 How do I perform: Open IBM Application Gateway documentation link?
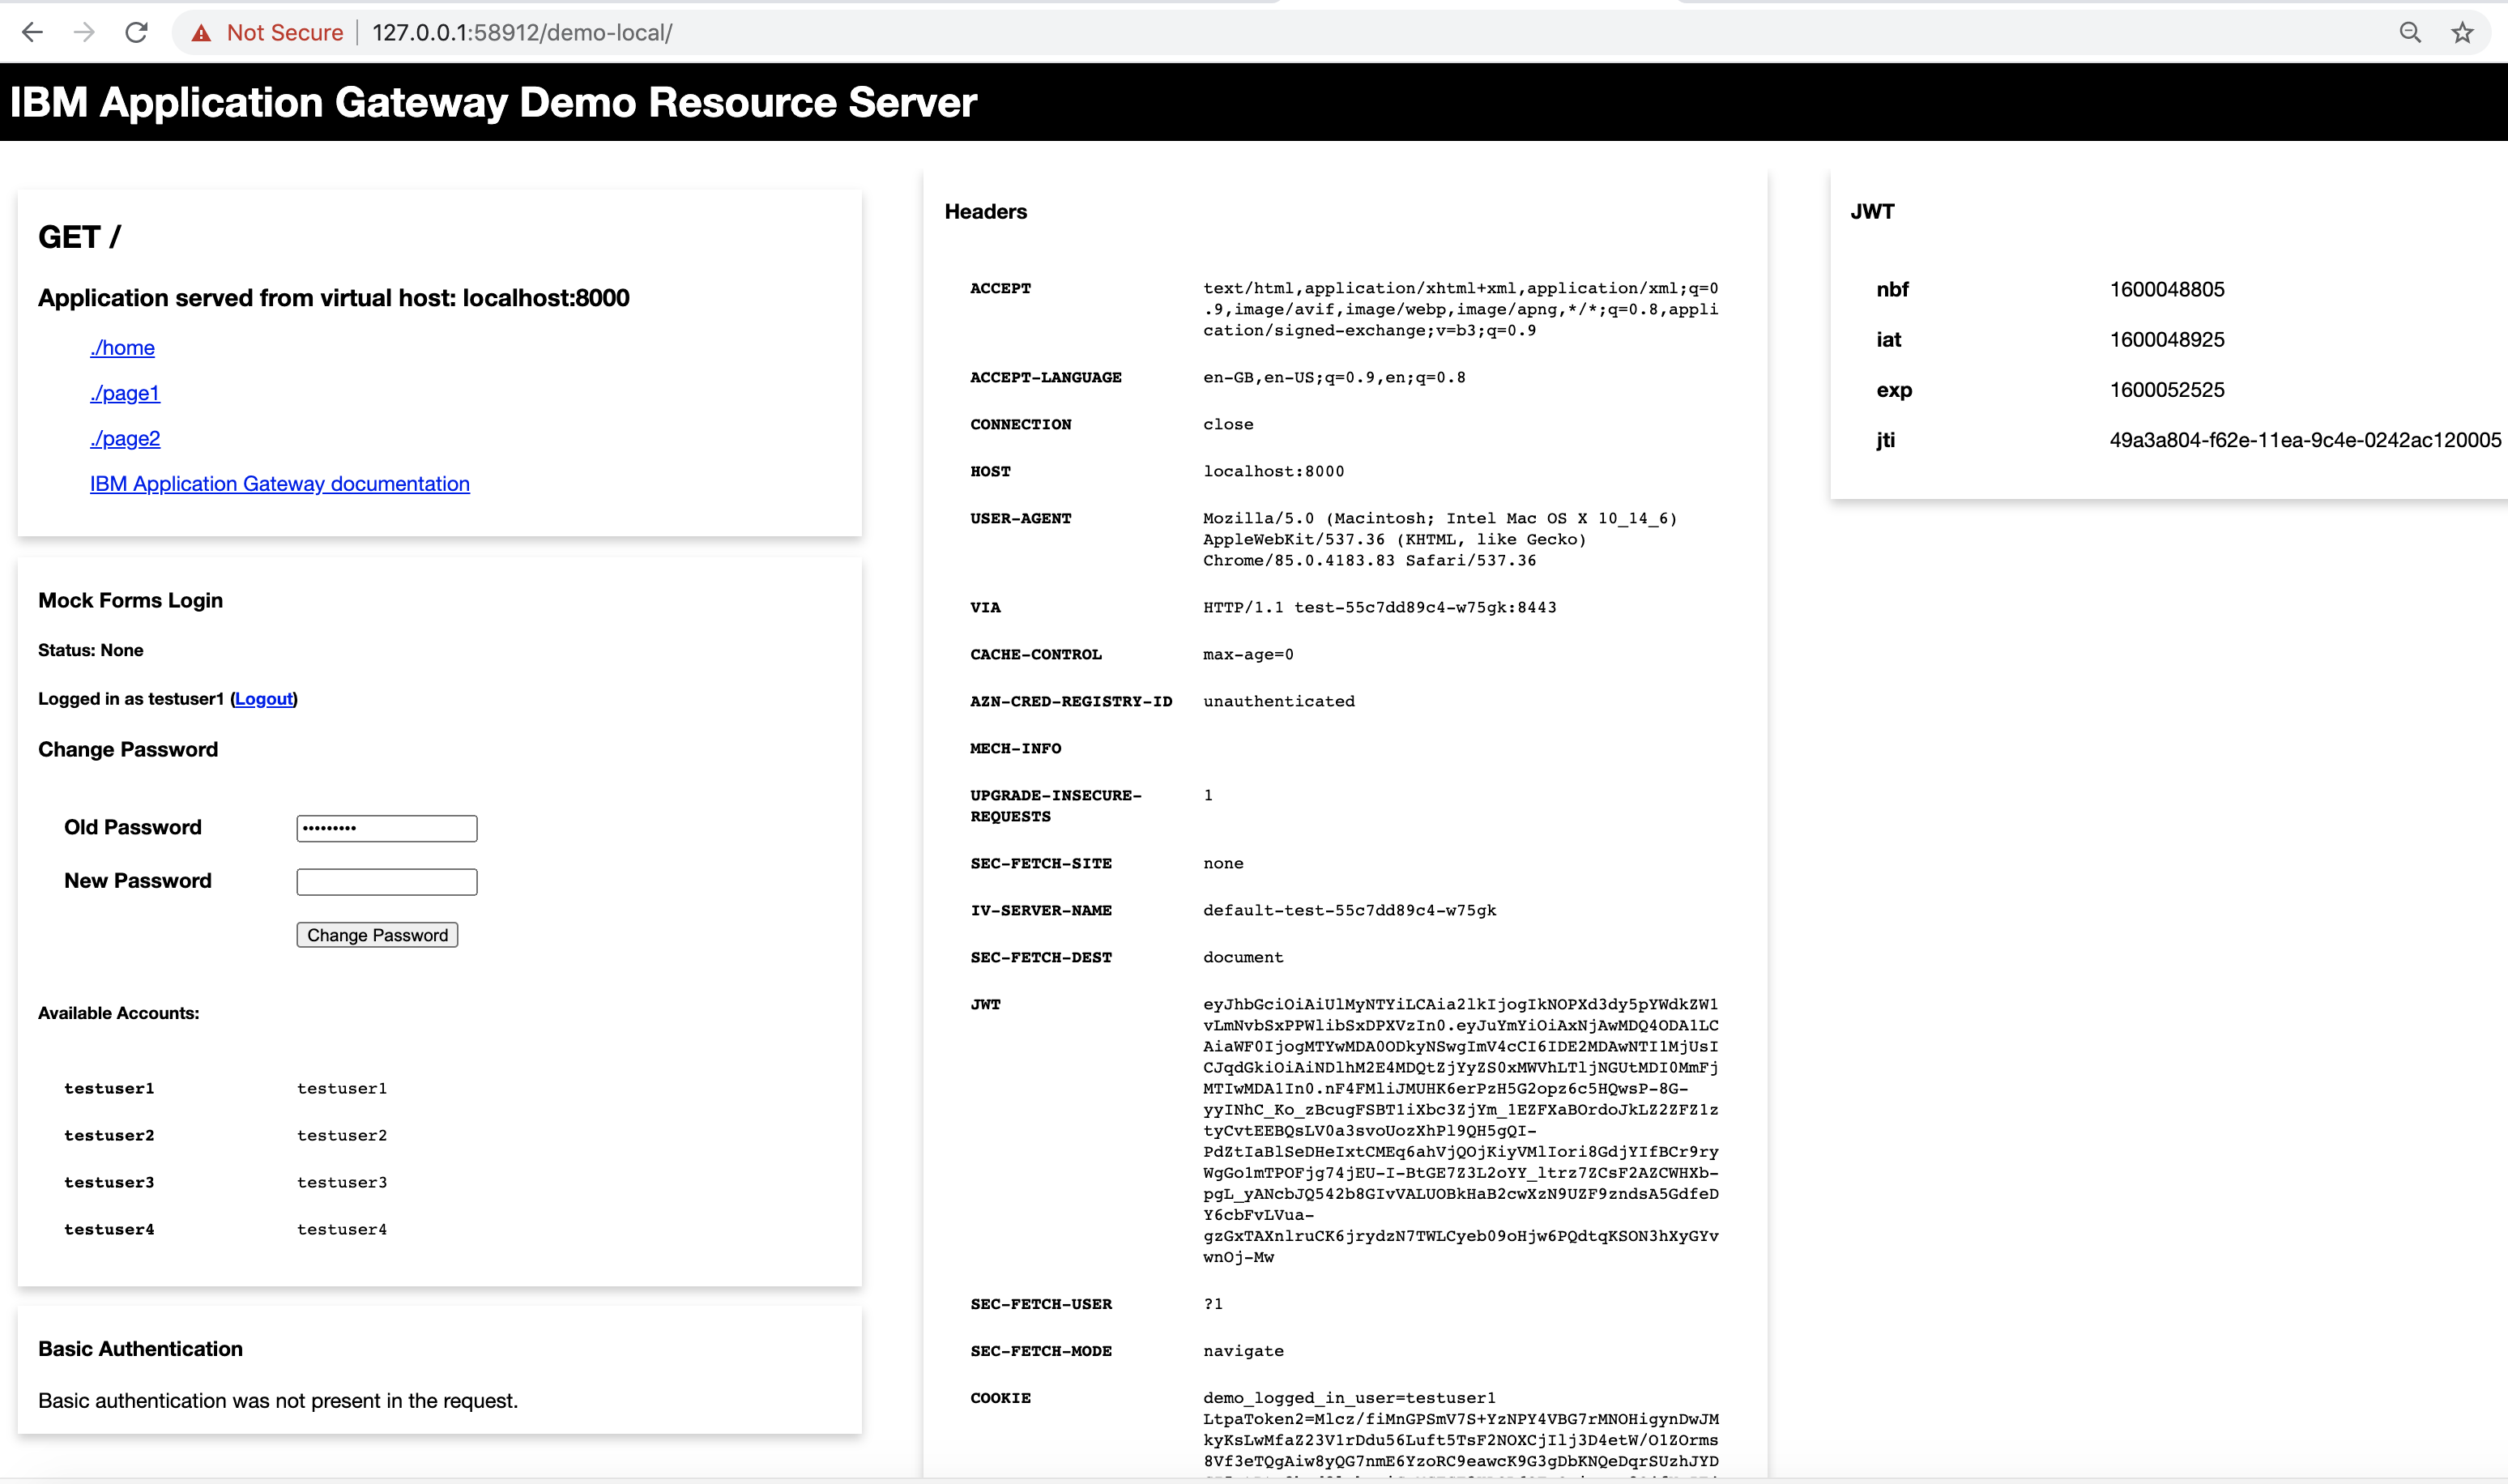point(280,484)
